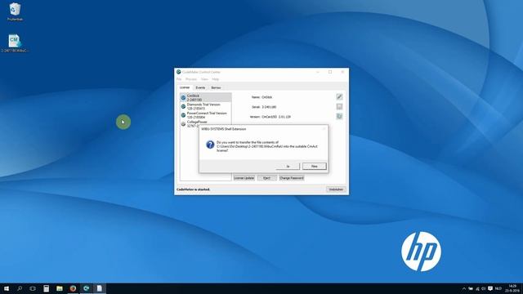Viewport: 523px width, 294px height.
Task: Open the Calculator from the taskbar
Action: pyautogui.click(x=46, y=288)
